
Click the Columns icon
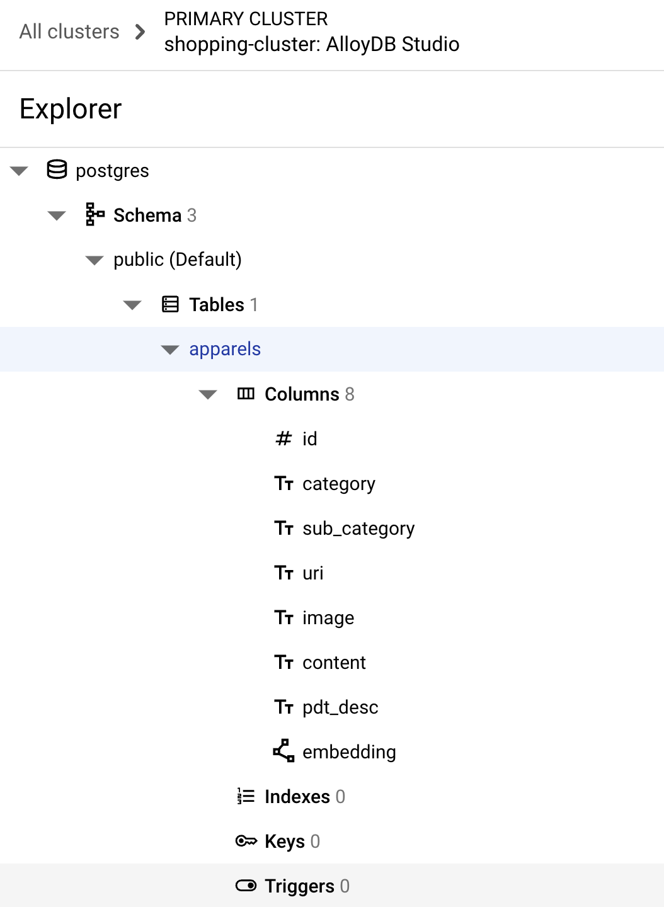(x=246, y=394)
